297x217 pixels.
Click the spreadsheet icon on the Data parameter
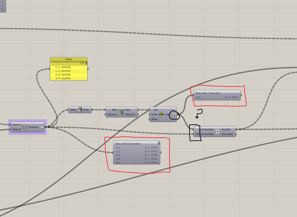click(79, 110)
